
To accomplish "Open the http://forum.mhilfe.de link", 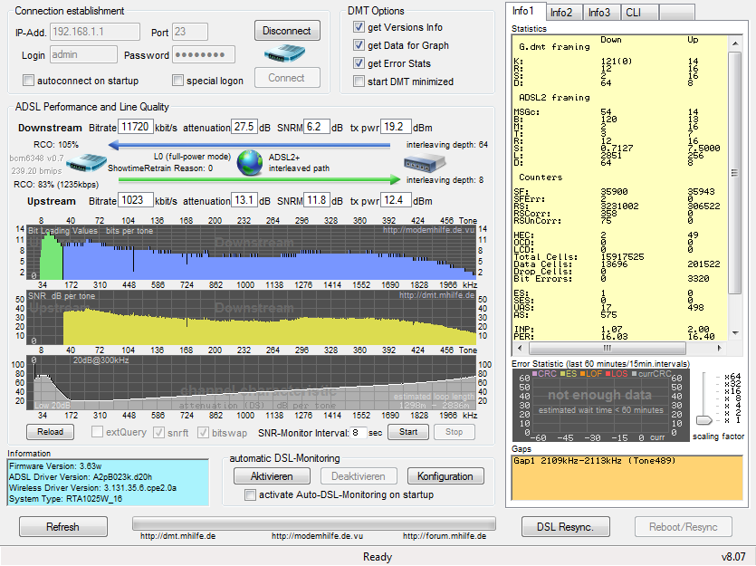I will [x=445, y=535].
